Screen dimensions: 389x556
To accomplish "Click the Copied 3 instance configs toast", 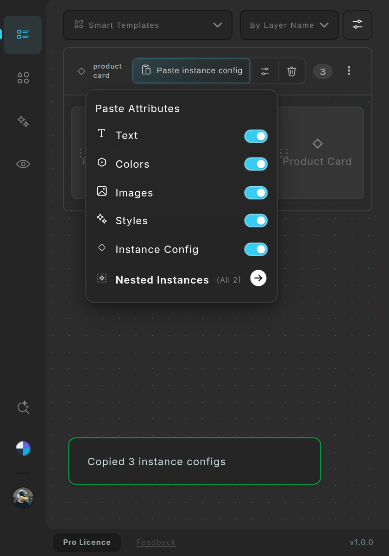I will pos(194,461).
